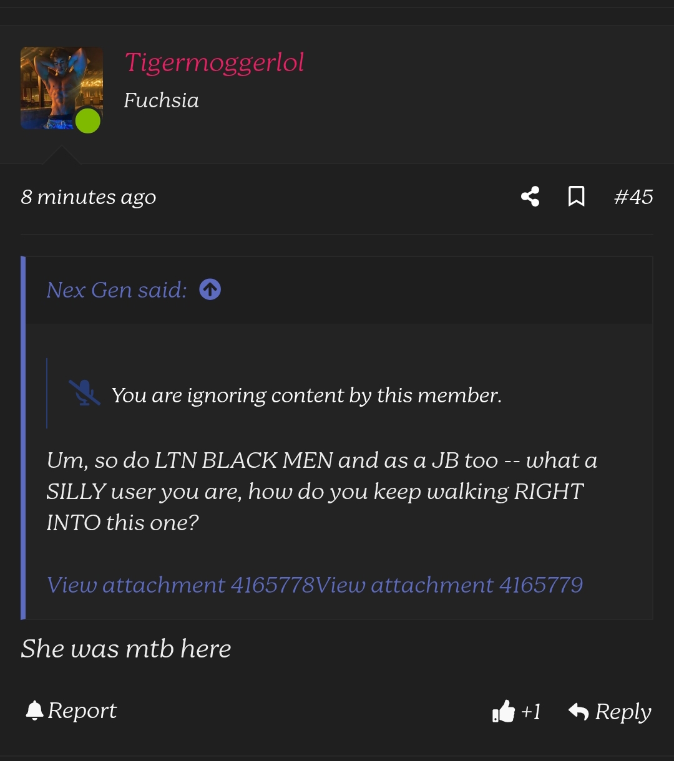Image resolution: width=674 pixels, height=761 pixels.
Task: Click the +1 reaction count
Action: tap(530, 712)
